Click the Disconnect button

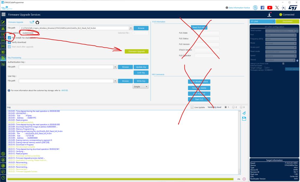287,21
